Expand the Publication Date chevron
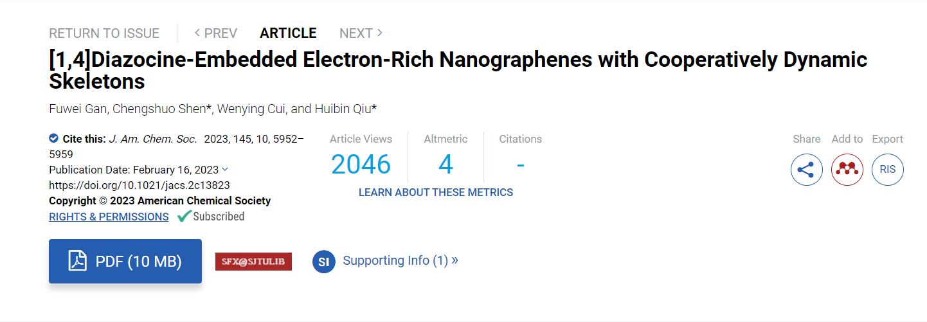The width and height of the screenshot is (927, 322). point(225,170)
